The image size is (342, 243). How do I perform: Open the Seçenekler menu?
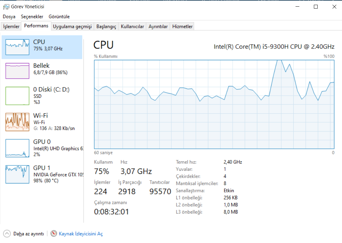tap(32, 16)
